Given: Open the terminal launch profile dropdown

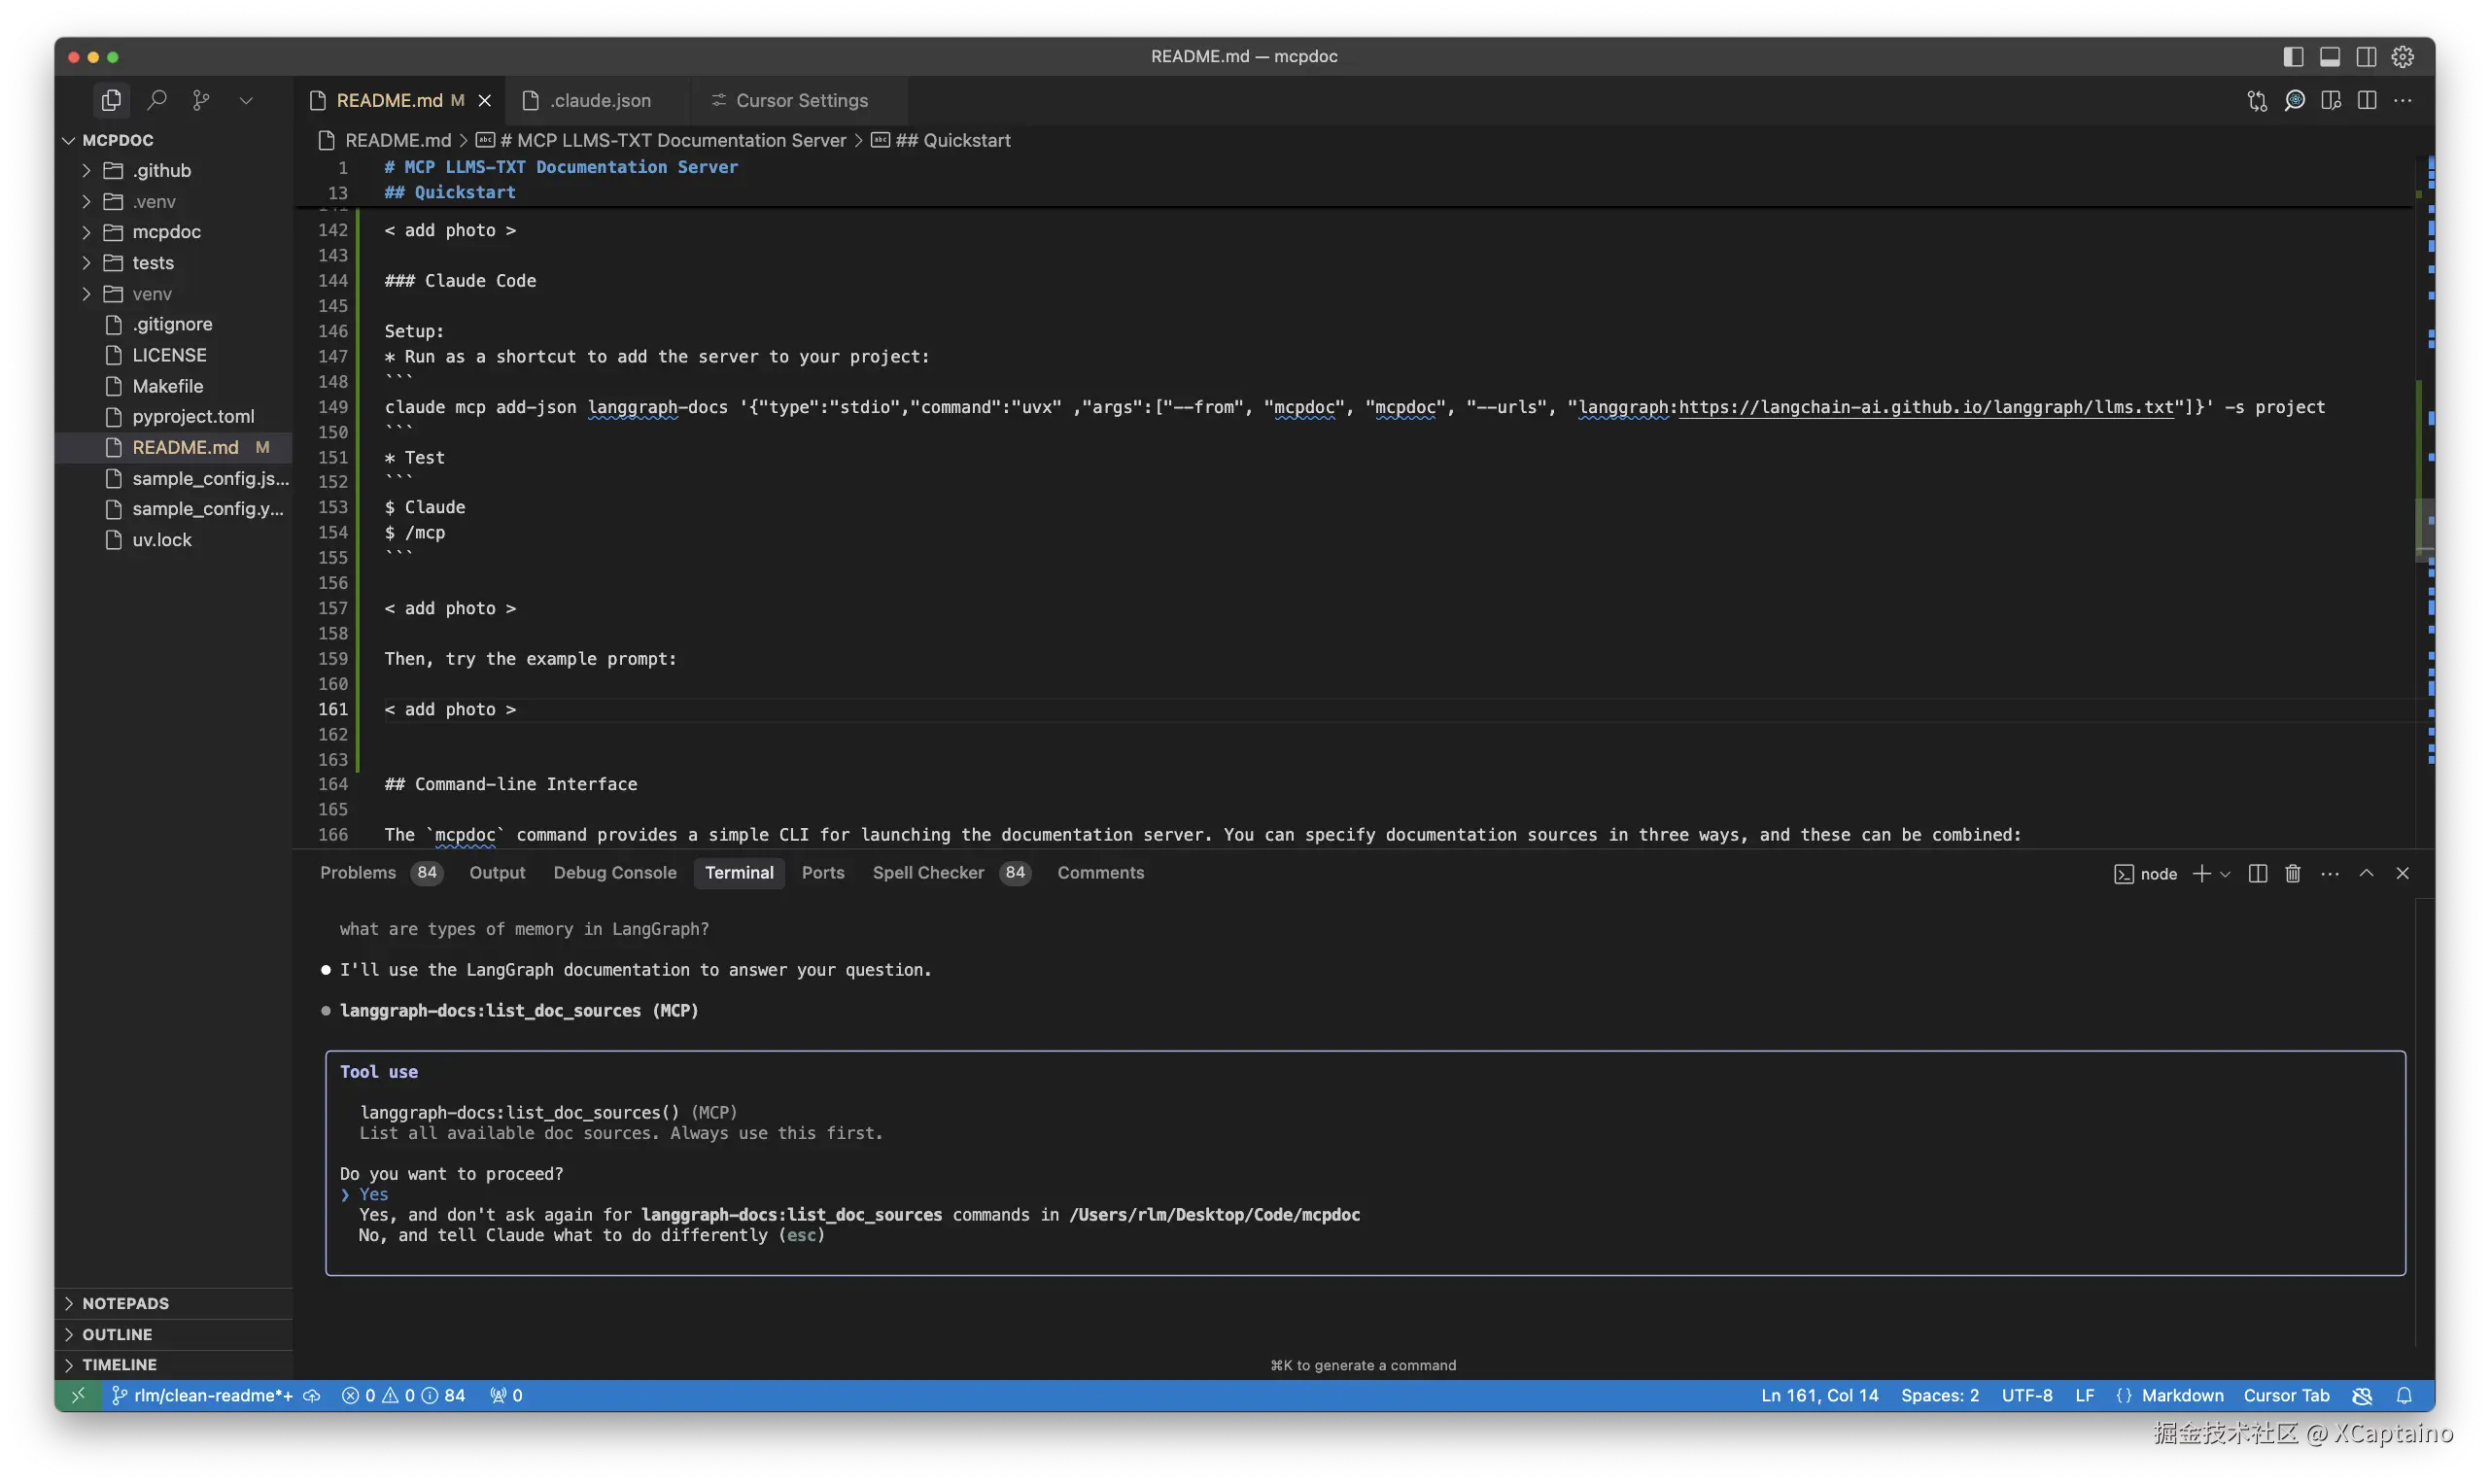Looking at the screenshot, I should click(x=2224, y=873).
